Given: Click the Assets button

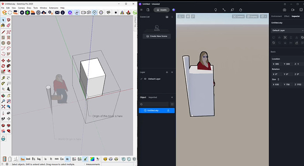Looking at the screenshot, I should (162, 10).
